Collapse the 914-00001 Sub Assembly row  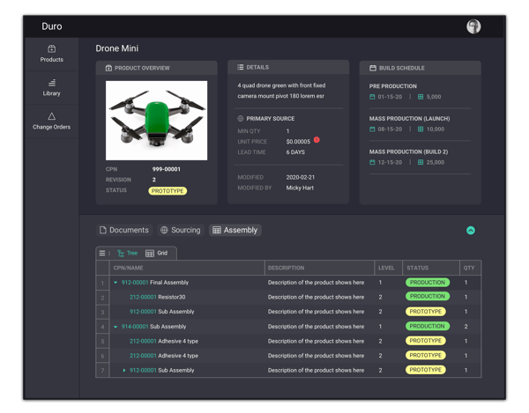(x=115, y=327)
